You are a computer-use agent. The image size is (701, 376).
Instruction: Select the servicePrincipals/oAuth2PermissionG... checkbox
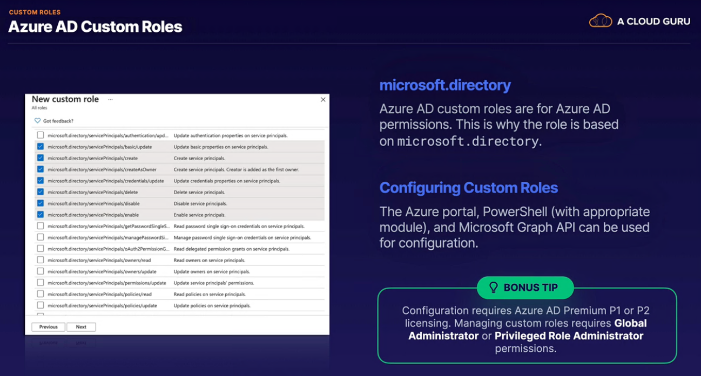[41, 249]
